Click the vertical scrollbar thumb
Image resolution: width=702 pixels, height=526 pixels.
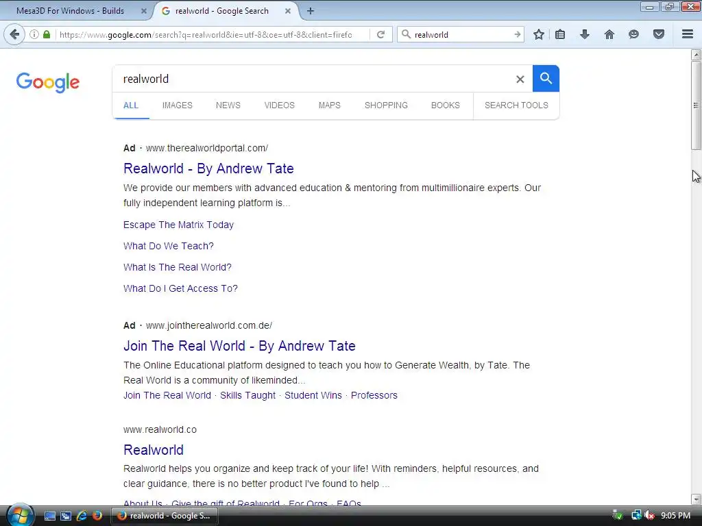click(696, 105)
